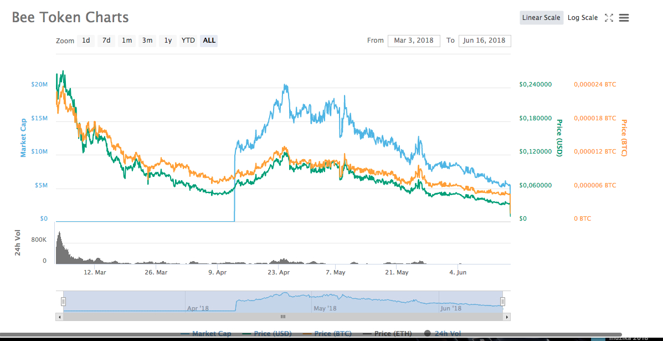Click the 800K volume axis label

tap(38, 240)
